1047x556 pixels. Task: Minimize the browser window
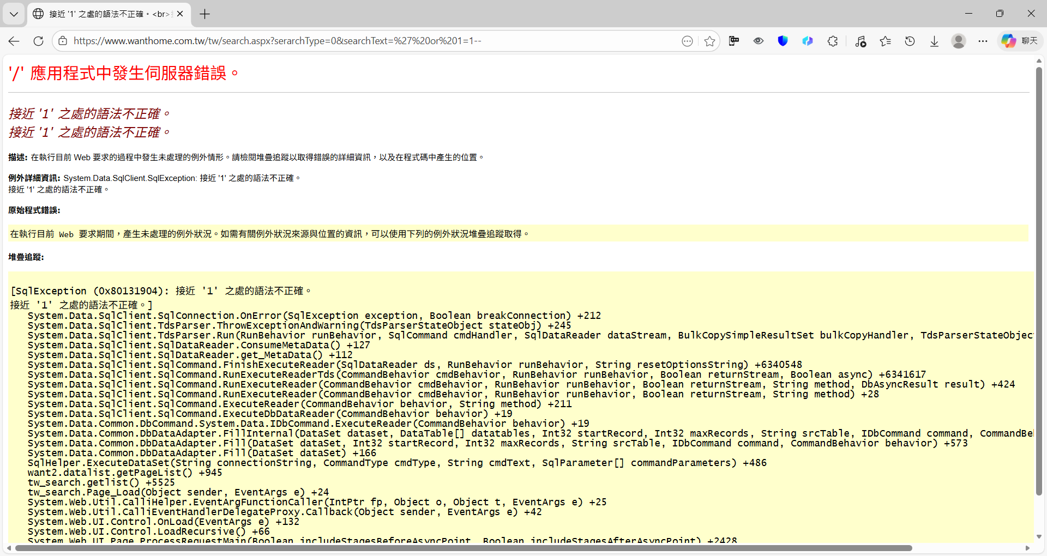coord(968,14)
